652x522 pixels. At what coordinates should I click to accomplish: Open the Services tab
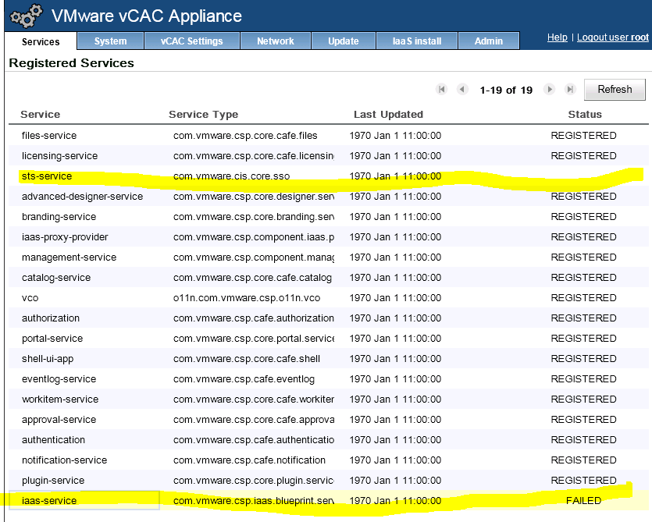pyautogui.click(x=41, y=41)
